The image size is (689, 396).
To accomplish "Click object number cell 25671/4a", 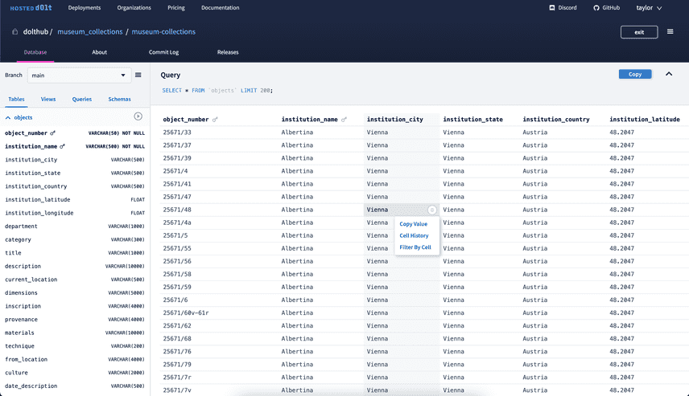I will coord(177,222).
